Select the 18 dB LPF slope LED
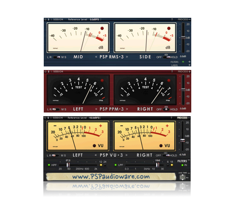 coord(172,165)
